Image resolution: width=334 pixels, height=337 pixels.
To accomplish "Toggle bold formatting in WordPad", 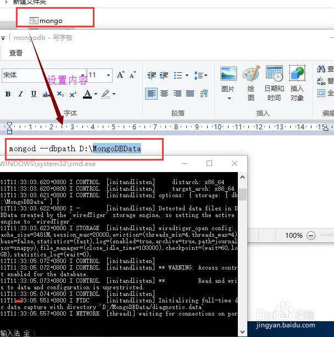I will point(8,94).
